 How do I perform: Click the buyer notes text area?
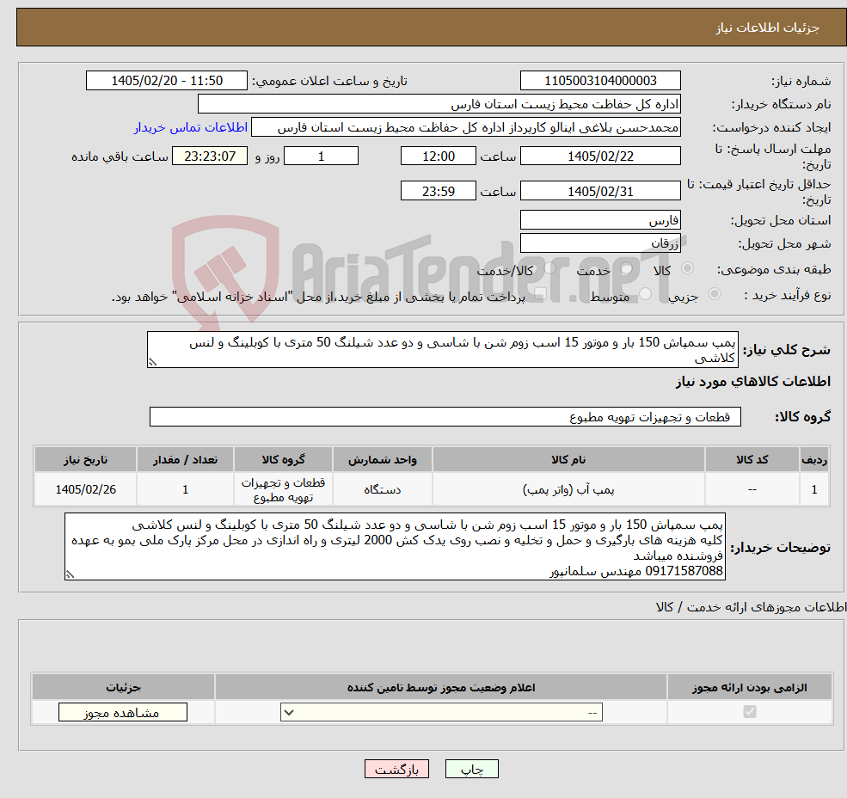(x=395, y=547)
